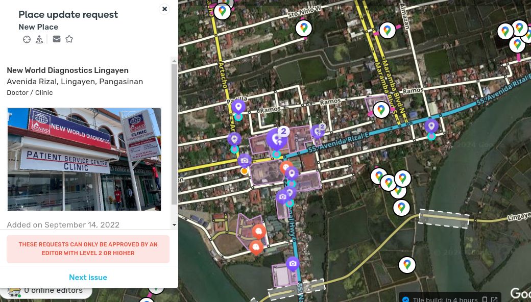Open street view with the person icon

tap(39, 39)
